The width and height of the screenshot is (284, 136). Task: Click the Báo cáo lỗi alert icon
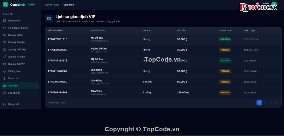click(x=4, y=93)
